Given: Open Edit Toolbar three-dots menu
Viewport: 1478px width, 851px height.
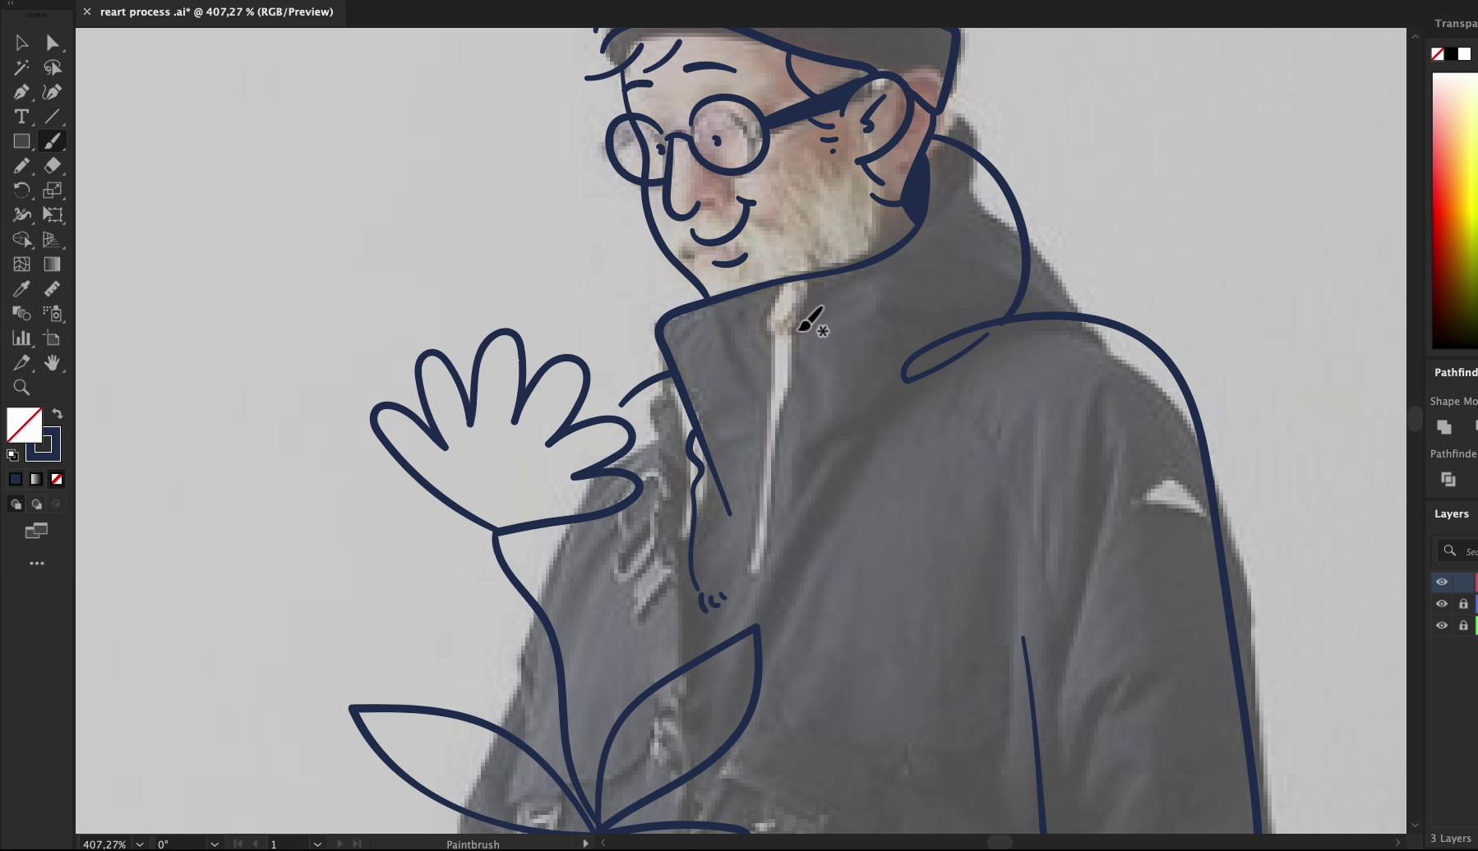Looking at the screenshot, I should (36, 563).
